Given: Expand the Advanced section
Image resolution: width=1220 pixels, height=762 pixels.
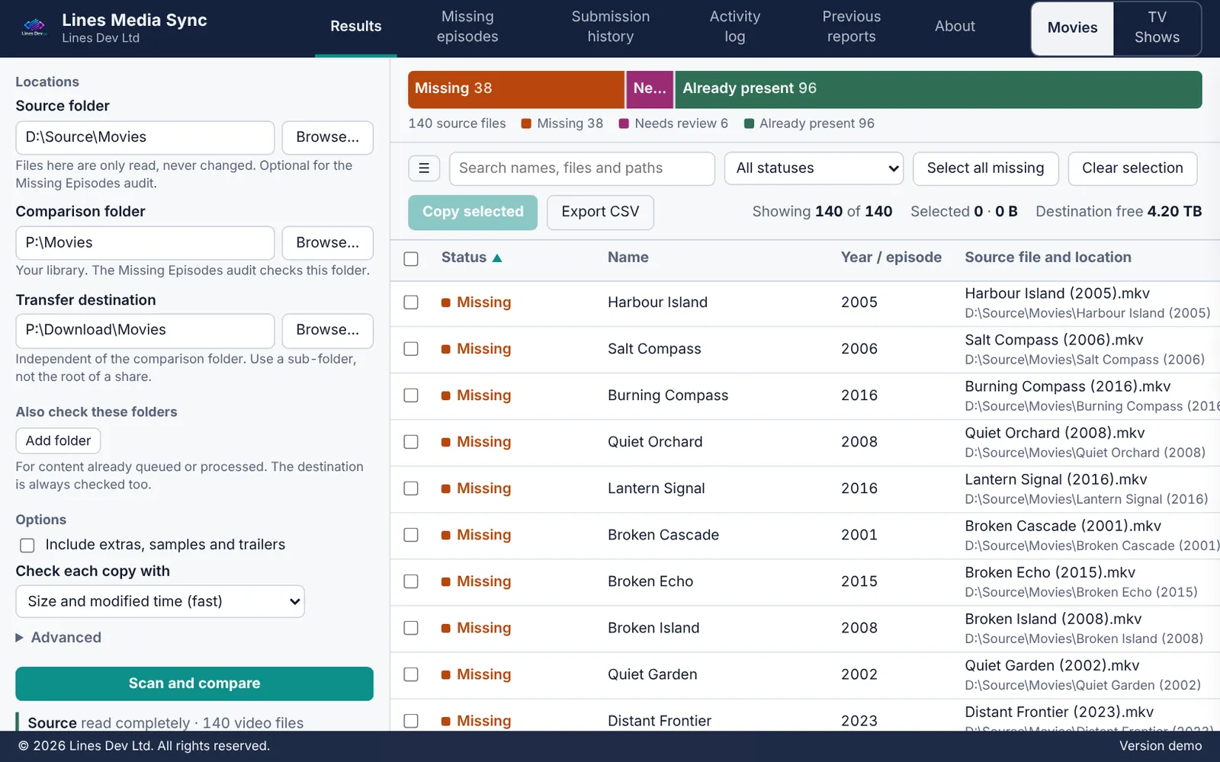Looking at the screenshot, I should 59,638.
